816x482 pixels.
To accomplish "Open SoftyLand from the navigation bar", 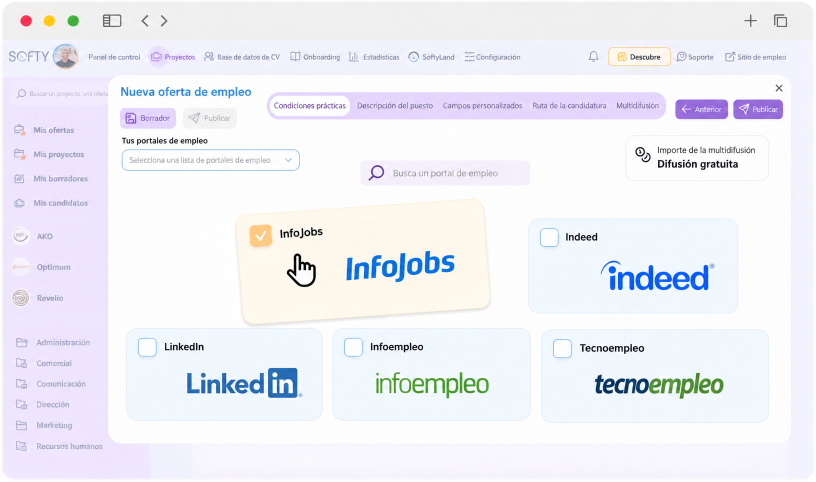I will (431, 57).
